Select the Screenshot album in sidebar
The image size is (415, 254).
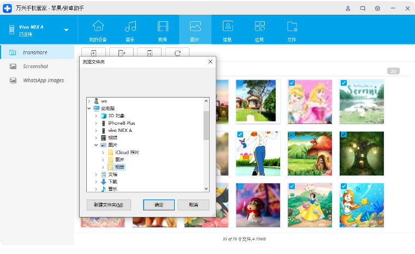click(x=35, y=66)
